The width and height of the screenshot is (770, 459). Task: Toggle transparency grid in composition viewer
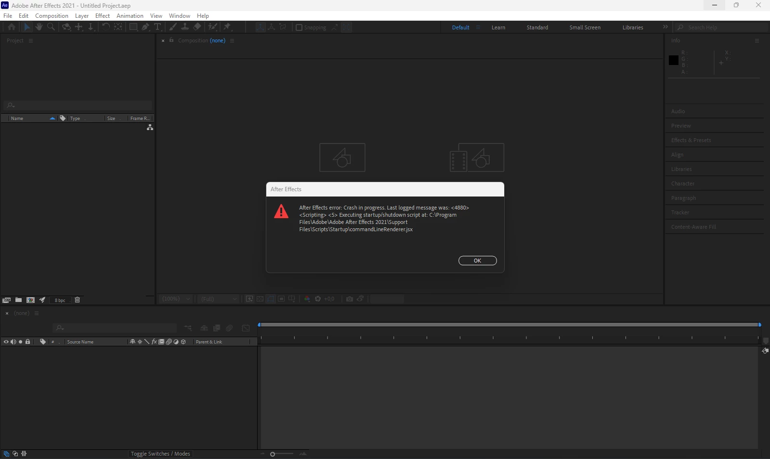click(x=260, y=299)
